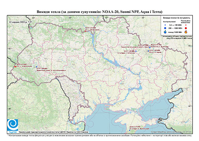Click the blue marker north of Kharkiv

click(150, 48)
